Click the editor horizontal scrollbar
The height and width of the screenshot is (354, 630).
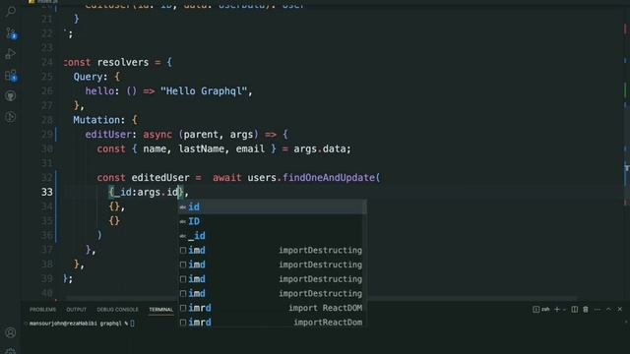point(322,299)
